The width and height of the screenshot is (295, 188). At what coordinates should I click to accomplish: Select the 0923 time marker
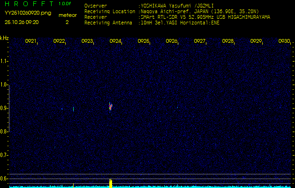tap(87, 41)
